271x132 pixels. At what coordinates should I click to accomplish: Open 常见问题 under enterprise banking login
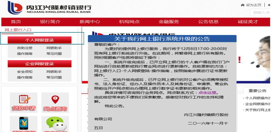click(54, 77)
